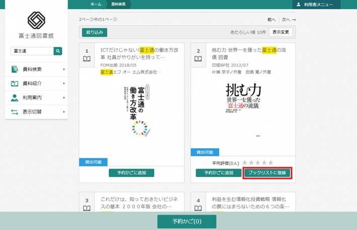Image resolution: width=357 pixels, height=230 pixels.
Task: Click the 挑む力 book cover thumbnail
Action: 243,110
